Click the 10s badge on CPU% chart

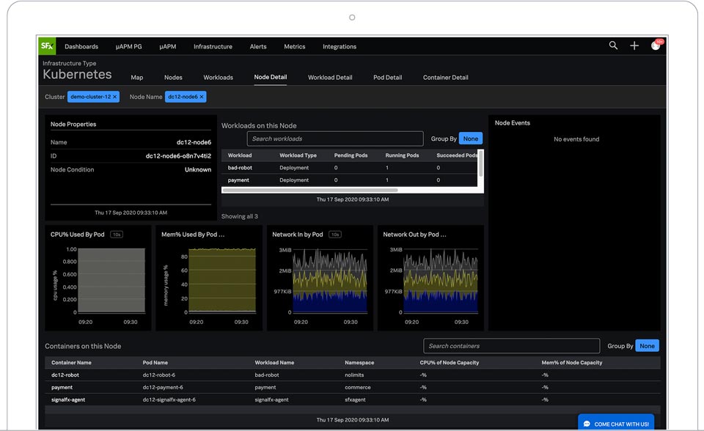[x=117, y=235]
